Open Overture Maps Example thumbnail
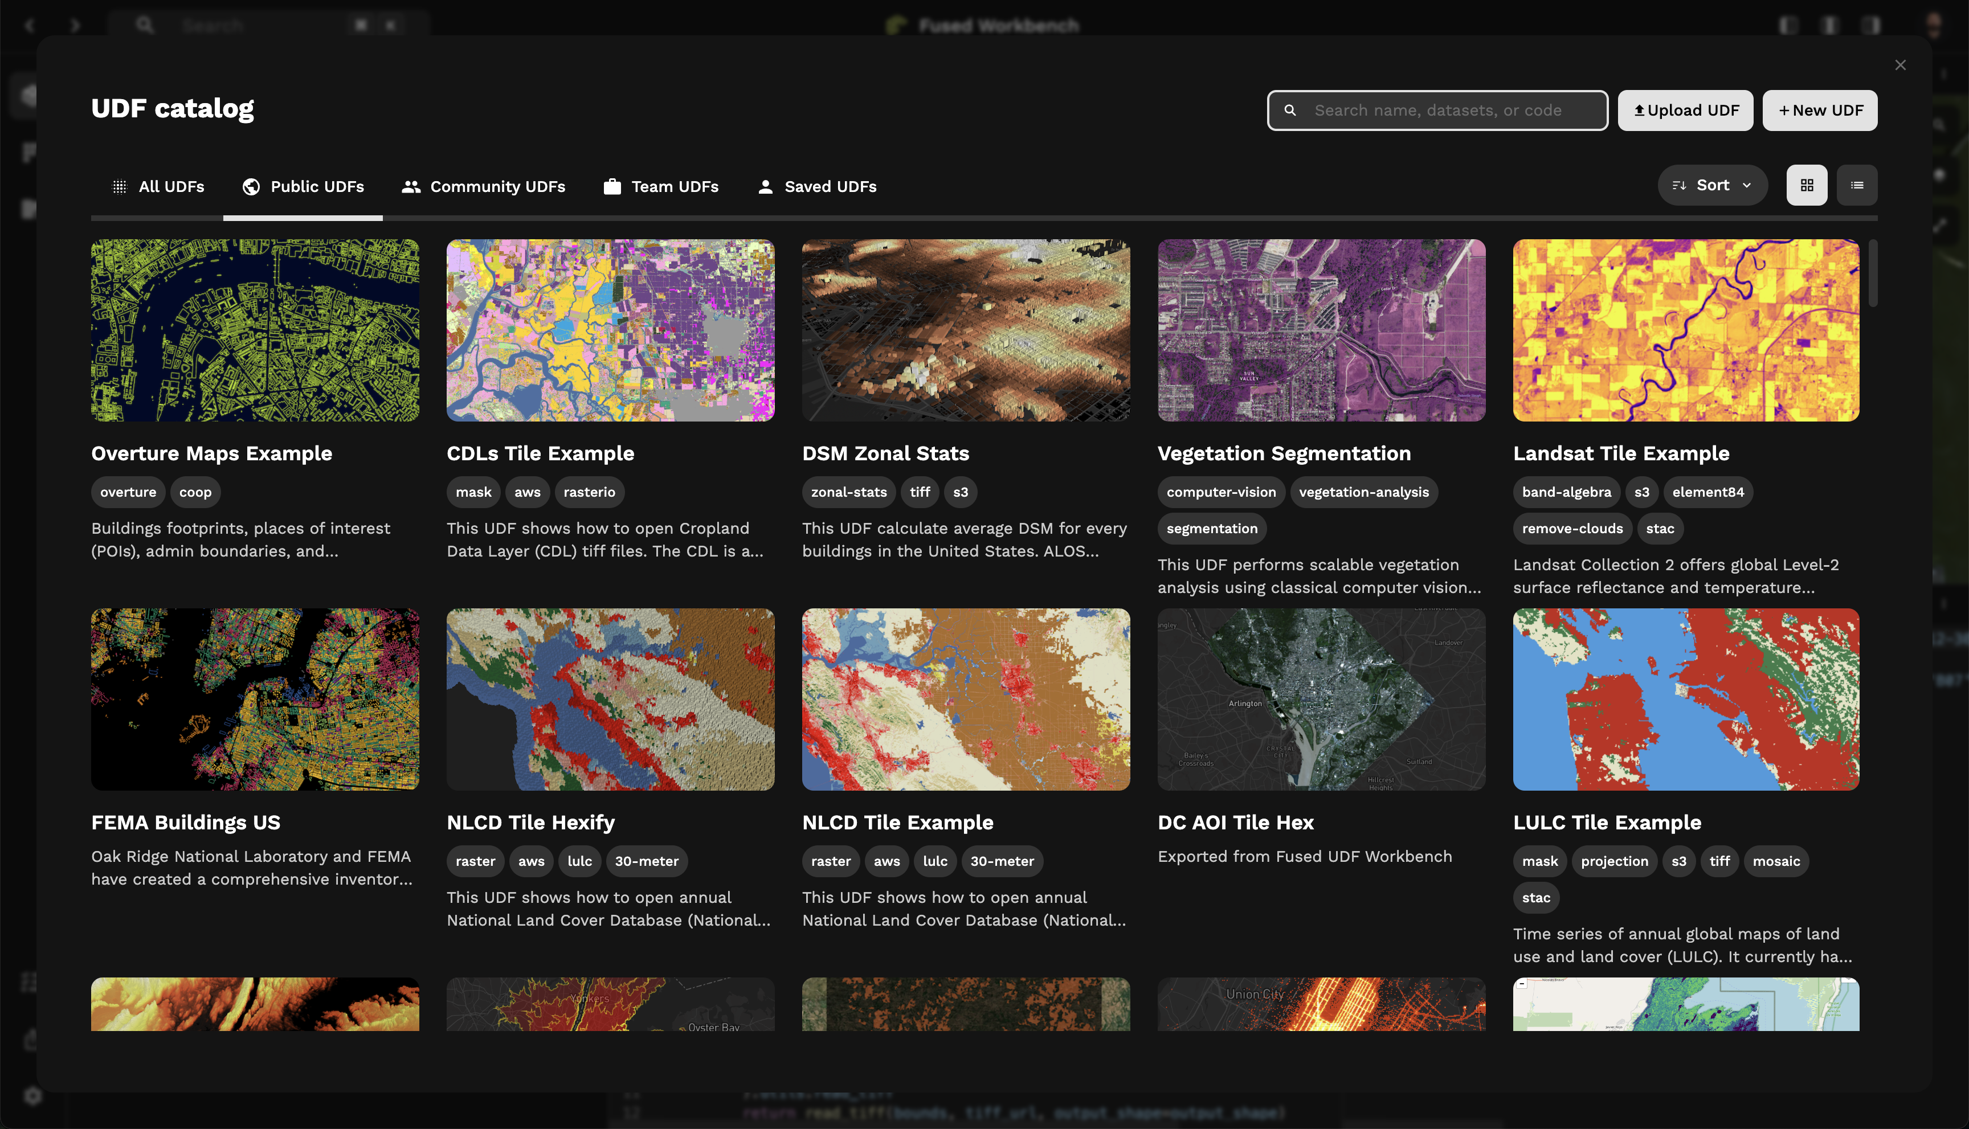This screenshot has width=1969, height=1129. coord(255,330)
